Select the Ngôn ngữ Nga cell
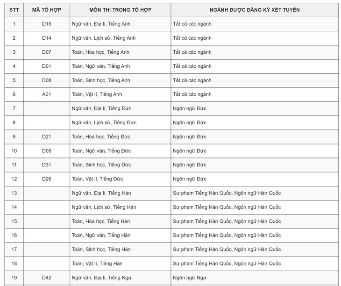 point(190,278)
